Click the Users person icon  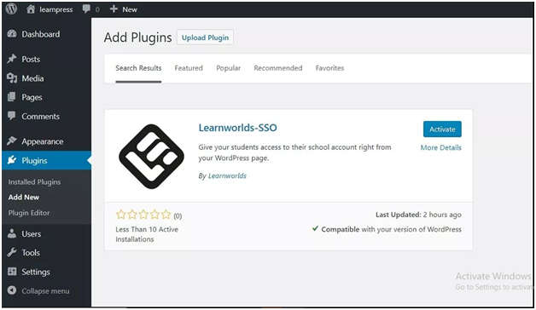coord(12,233)
